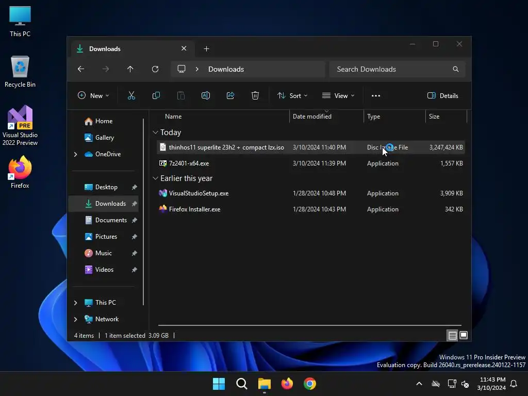Click the PC monitor icon in address bar
Screen dimensions: 528x396
181,69
